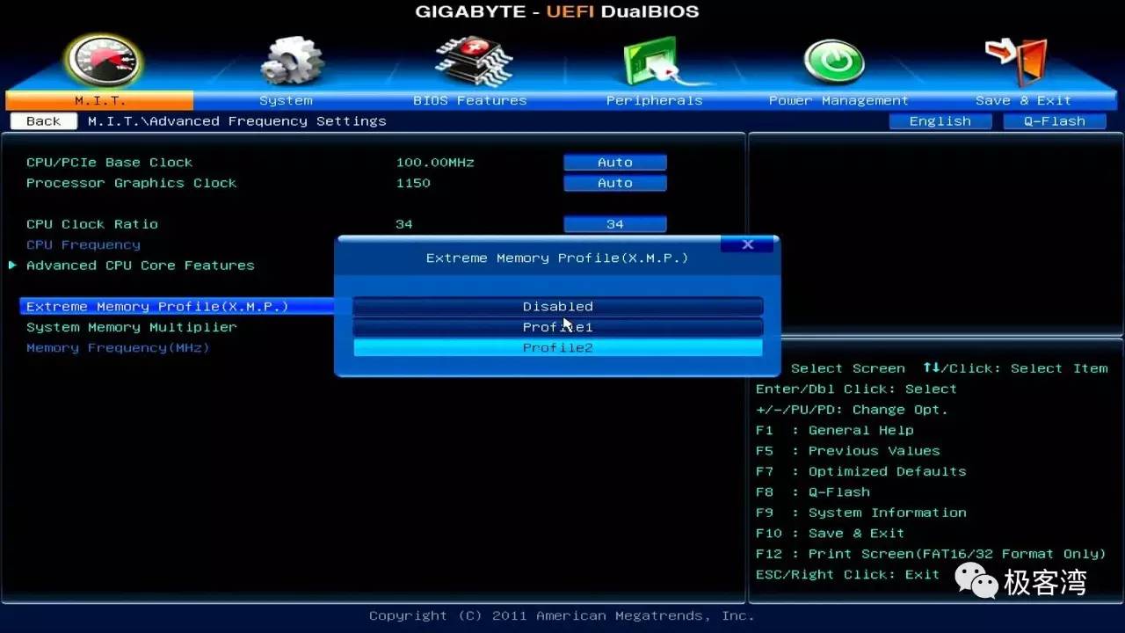The height and width of the screenshot is (633, 1125).
Task: Click the Power Management green power icon
Action: click(x=835, y=62)
